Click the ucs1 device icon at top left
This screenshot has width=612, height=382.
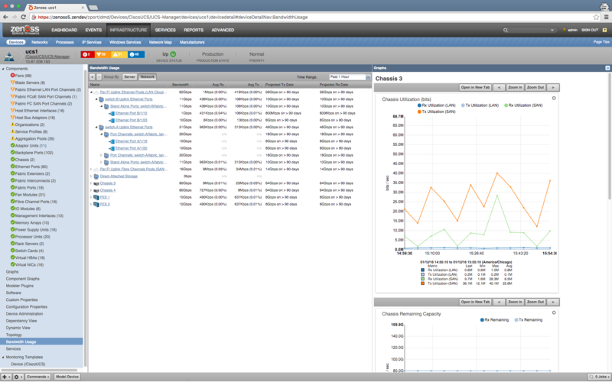click(x=9, y=57)
